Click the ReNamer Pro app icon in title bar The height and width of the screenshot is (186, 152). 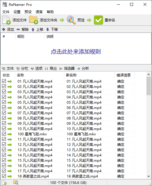point(5,4)
